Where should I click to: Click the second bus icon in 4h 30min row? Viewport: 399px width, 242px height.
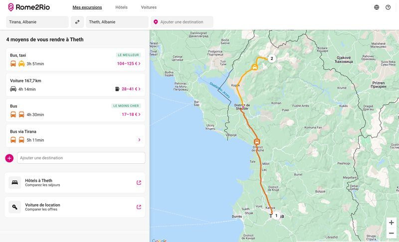click(x=21, y=114)
